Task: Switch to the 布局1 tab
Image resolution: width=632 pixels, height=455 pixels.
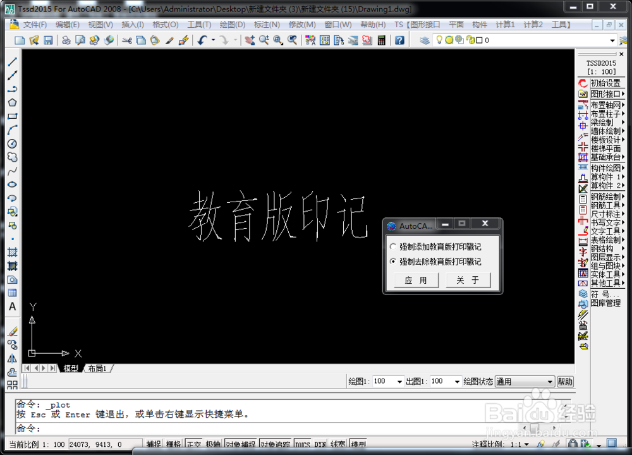Action: tap(97, 368)
